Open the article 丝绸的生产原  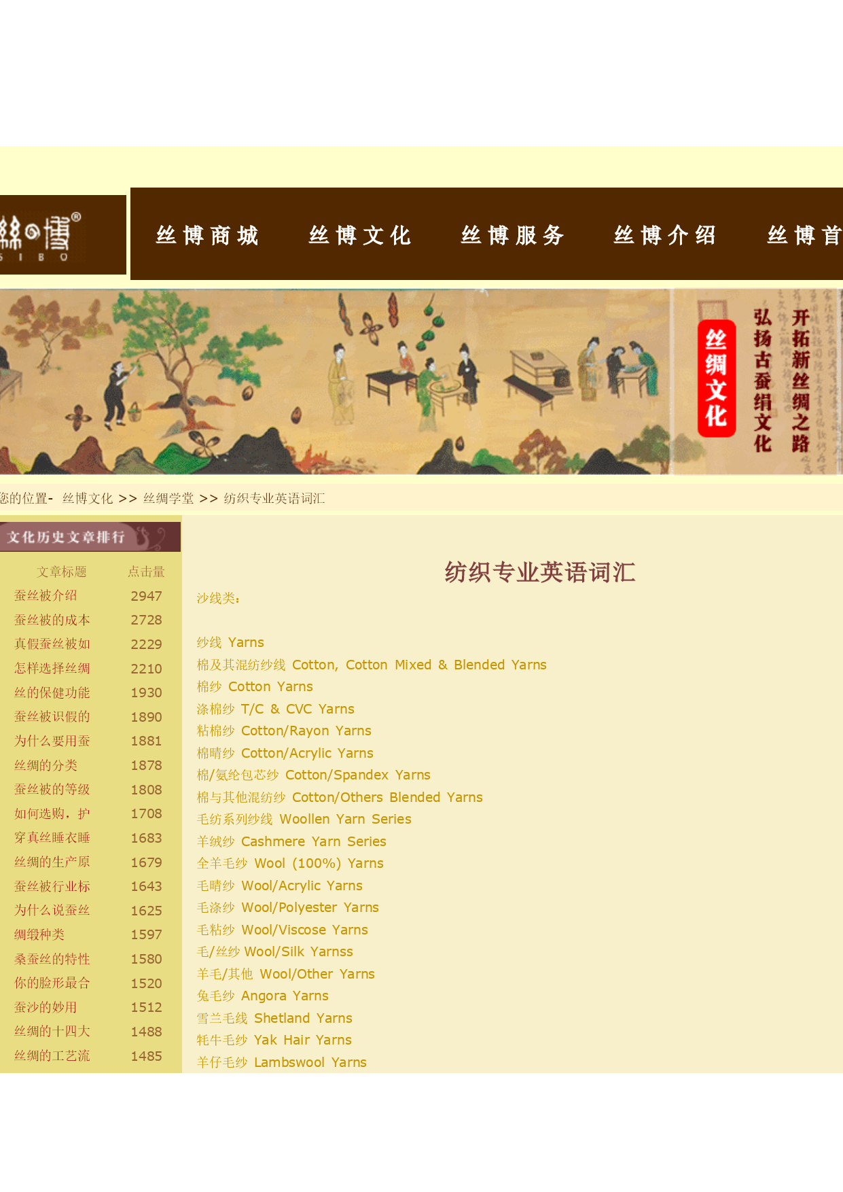point(52,862)
